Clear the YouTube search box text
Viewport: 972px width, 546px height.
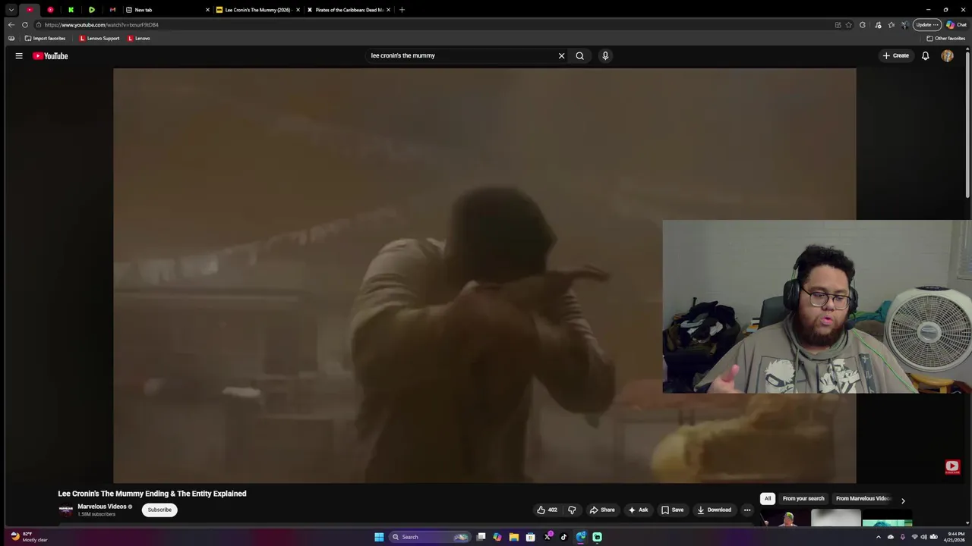[561, 55]
